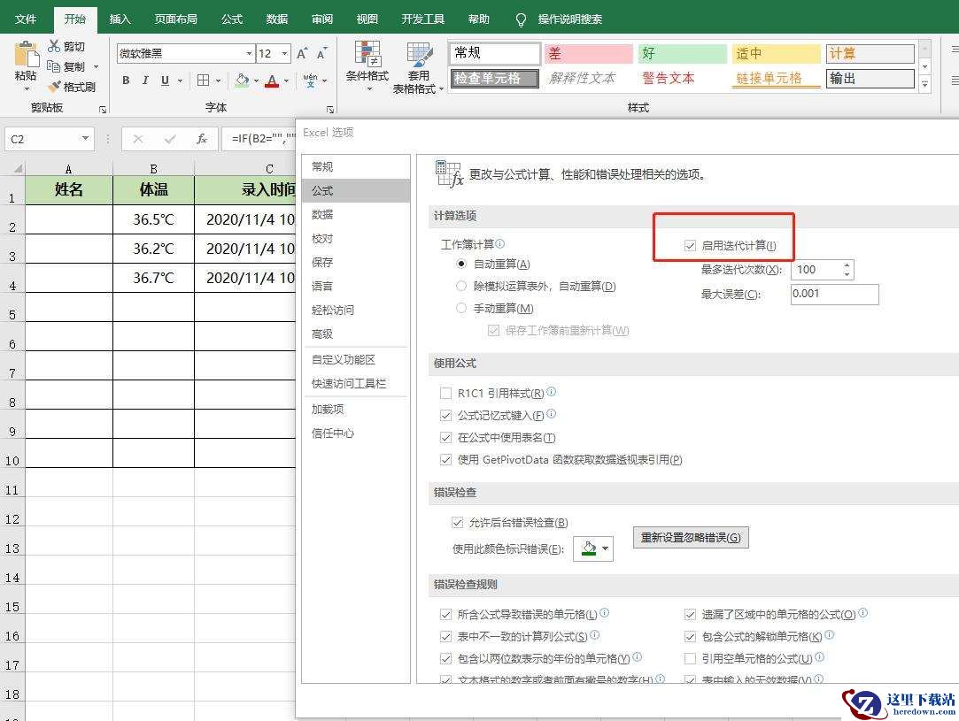The image size is (959, 721).
Task: Apply the 输出 cell style
Action: coord(870,78)
